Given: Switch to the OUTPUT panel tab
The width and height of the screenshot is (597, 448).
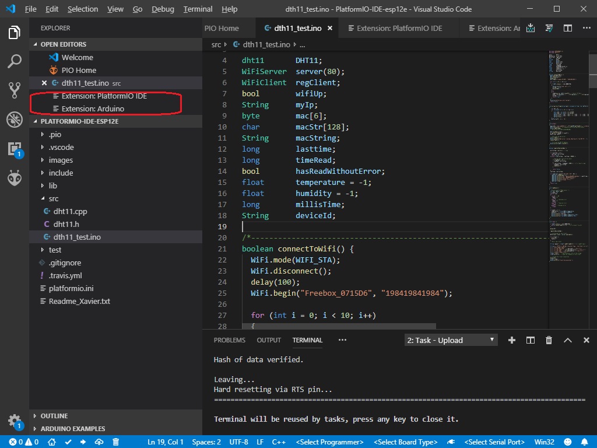Looking at the screenshot, I should click(x=269, y=340).
